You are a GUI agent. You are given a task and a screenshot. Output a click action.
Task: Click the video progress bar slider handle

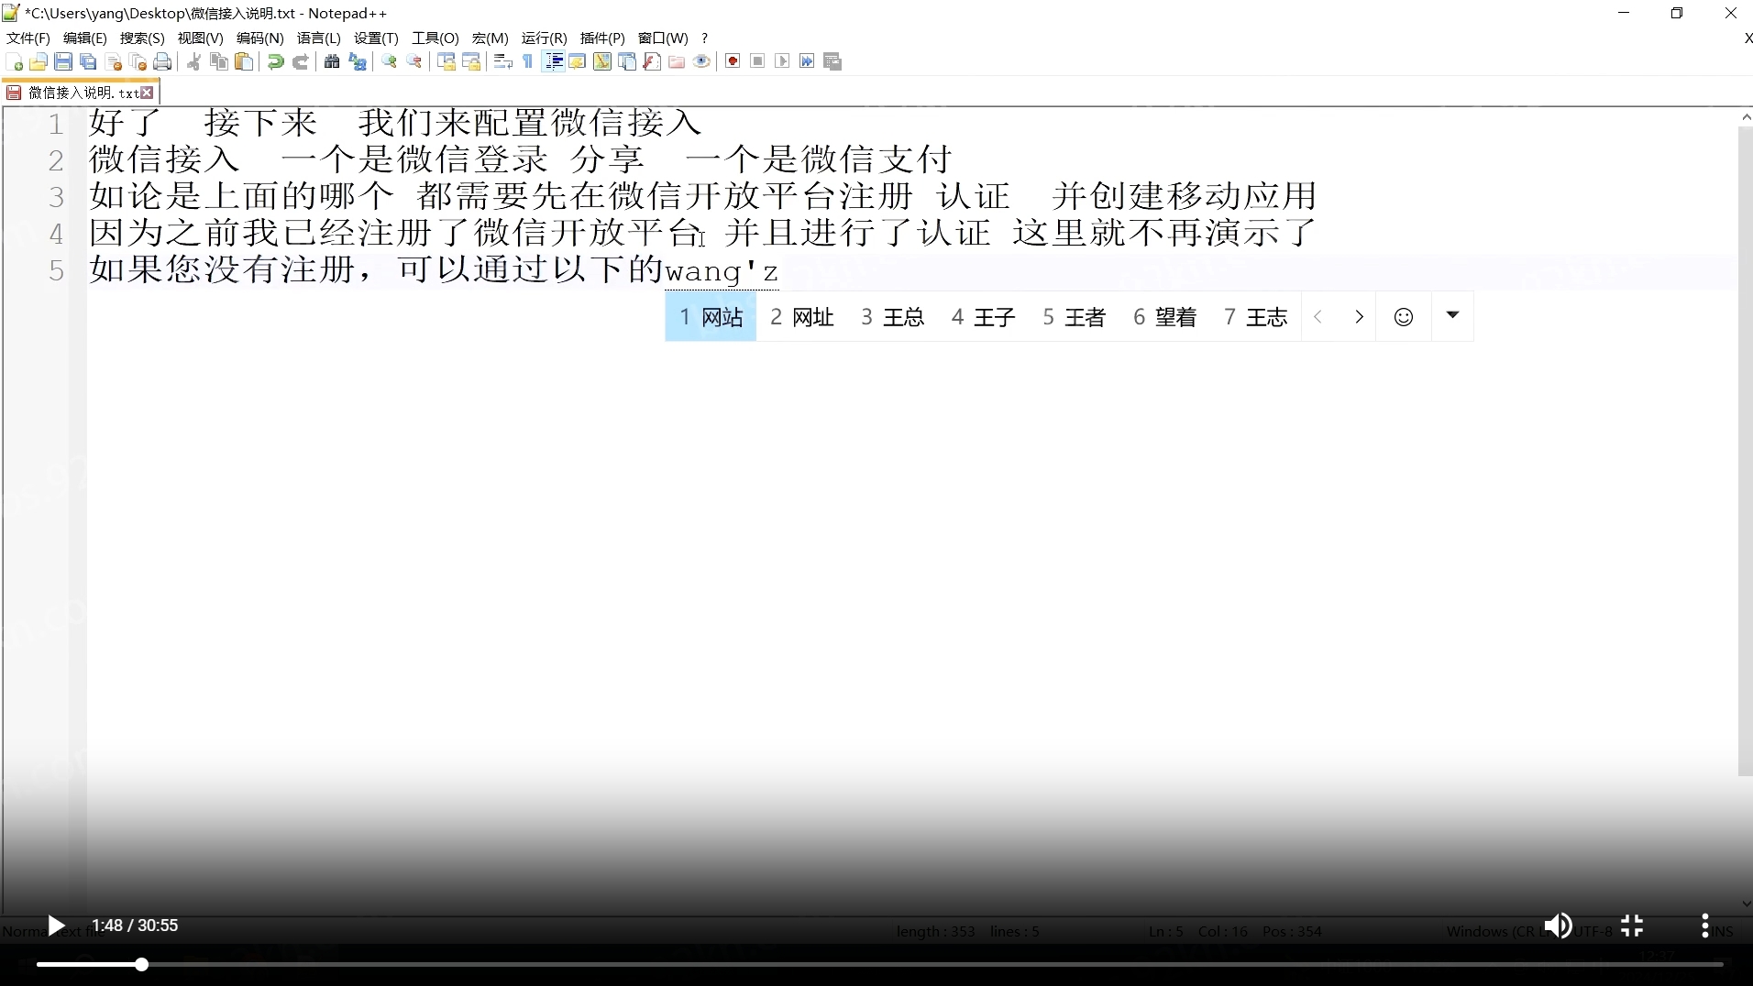click(142, 964)
